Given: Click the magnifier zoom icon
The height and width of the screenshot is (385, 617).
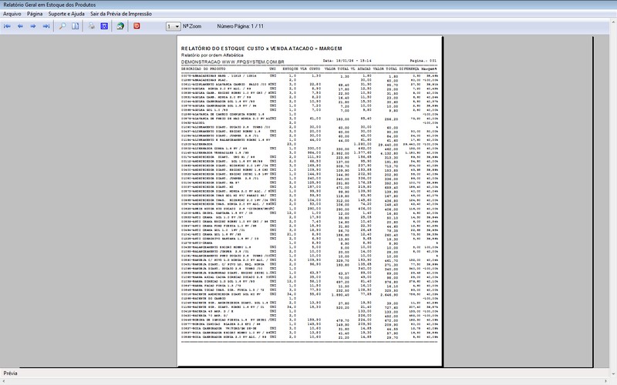Looking at the screenshot, I should coord(62,26).
